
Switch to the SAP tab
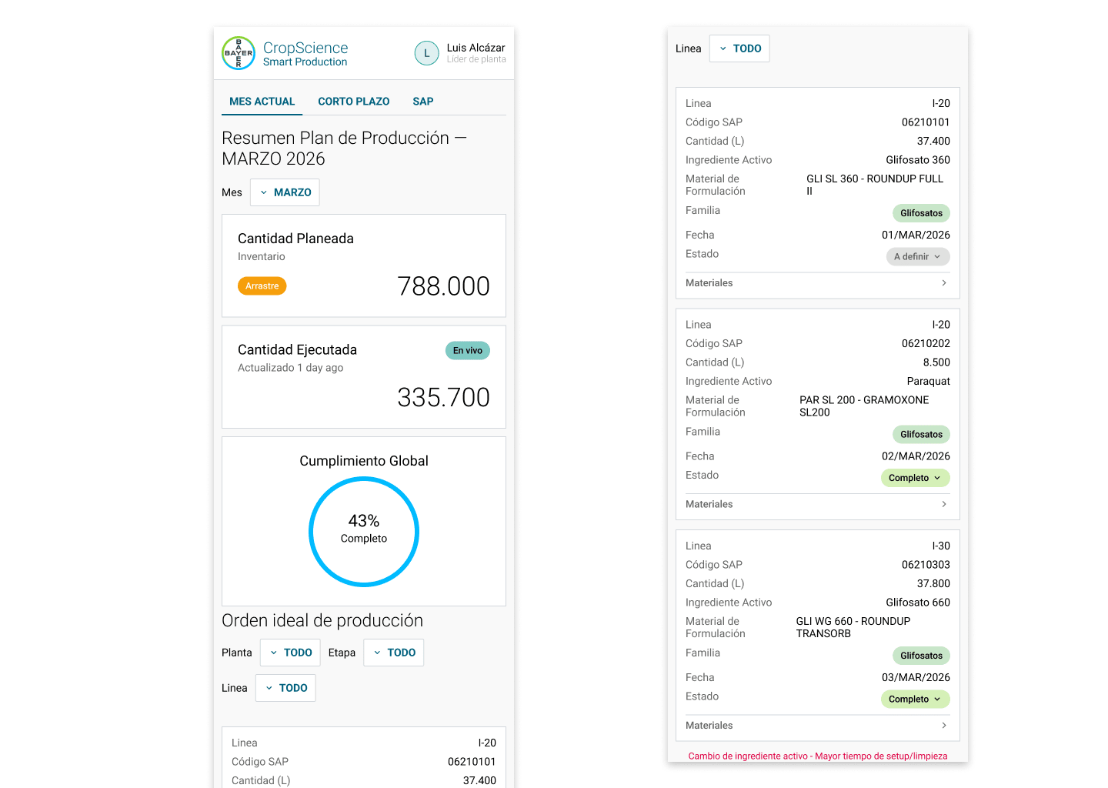[x=423, y=102]
